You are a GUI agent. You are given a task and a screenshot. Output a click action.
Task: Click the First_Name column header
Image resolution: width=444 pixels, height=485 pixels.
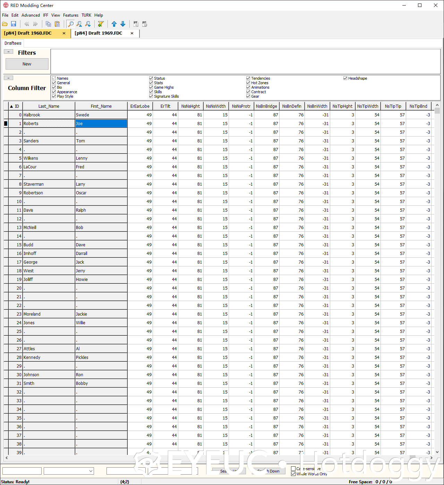click(x=101, y=106)
